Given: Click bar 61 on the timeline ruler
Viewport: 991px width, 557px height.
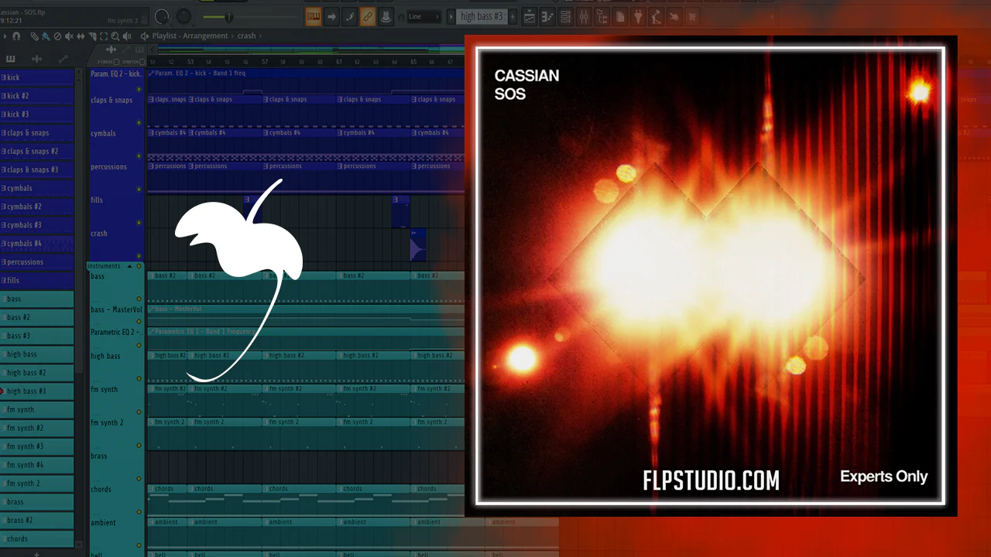Looking at the screenshot, I should pyautogui.click(x=339, y=62).
